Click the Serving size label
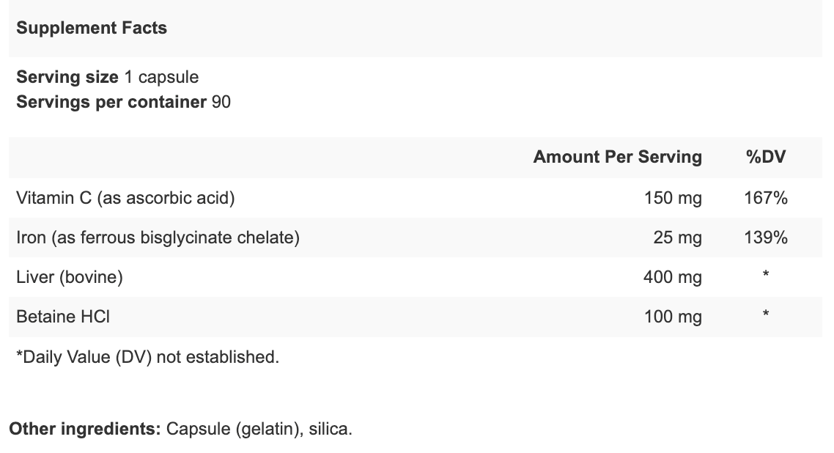 click(x=67, y=77)
